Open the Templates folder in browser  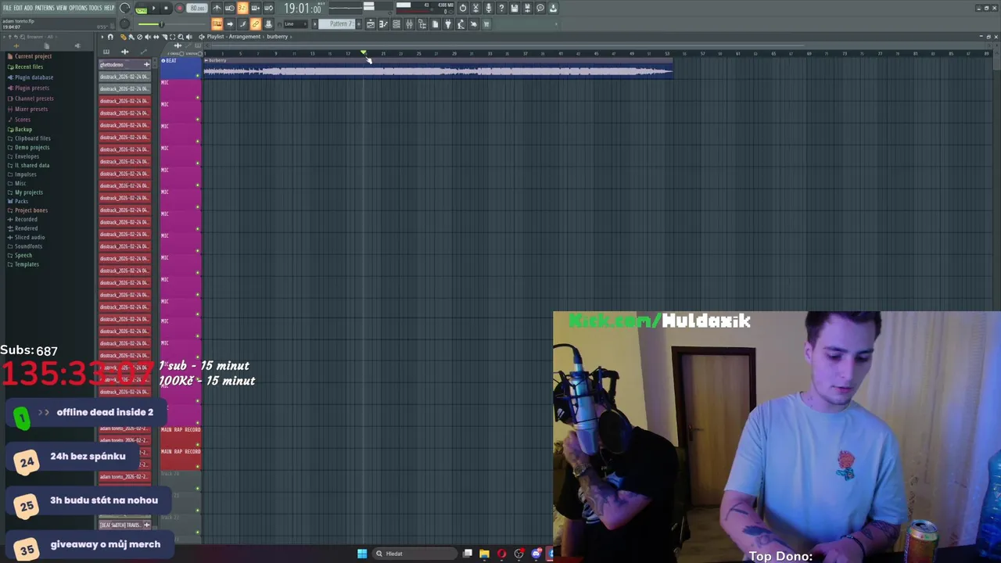pyautogui.click(x=27, y=264)
